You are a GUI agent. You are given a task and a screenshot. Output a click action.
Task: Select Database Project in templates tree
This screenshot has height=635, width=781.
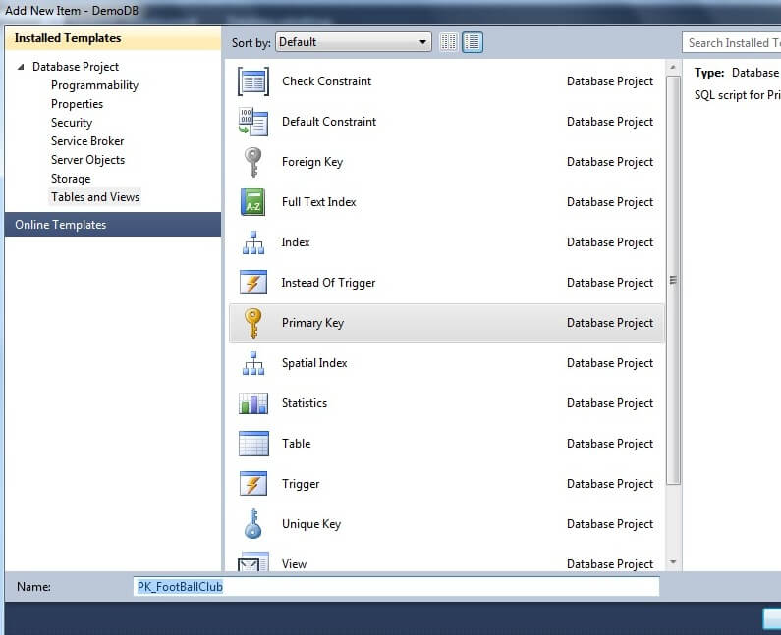[x=76, y=67]
